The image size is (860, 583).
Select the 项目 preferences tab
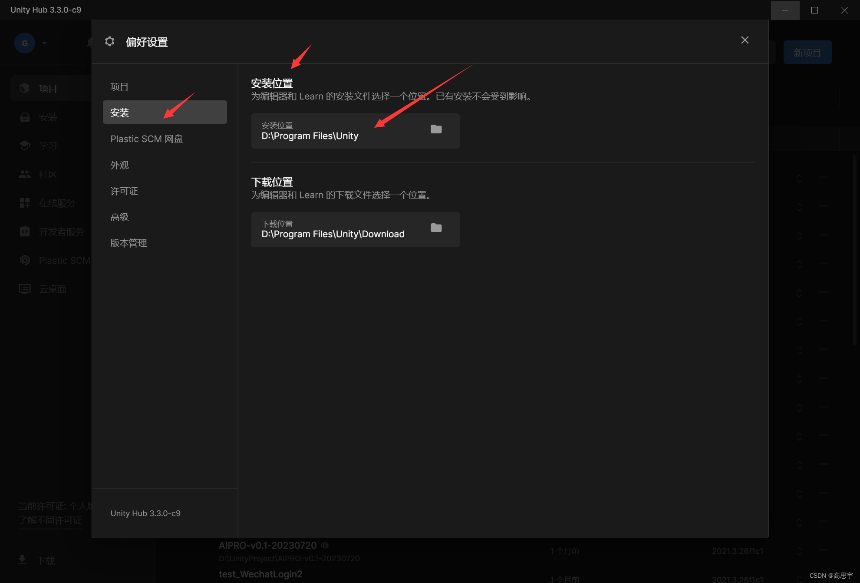point(165,87)
